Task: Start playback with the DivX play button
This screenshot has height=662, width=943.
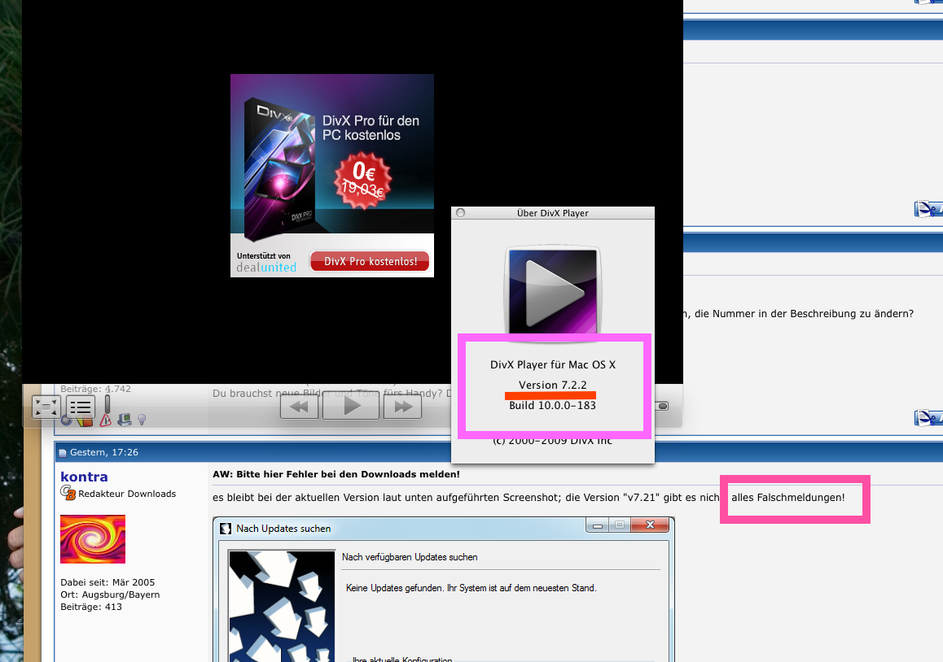Action: pos(351,407)
